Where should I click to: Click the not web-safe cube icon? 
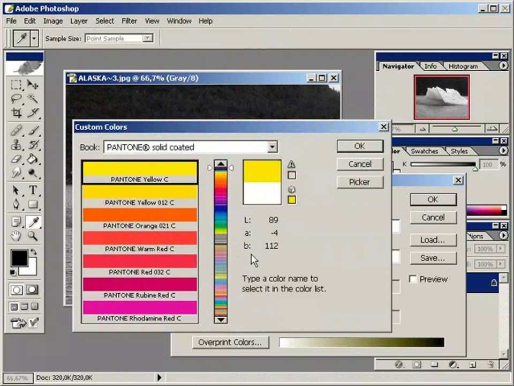point(291,189)
